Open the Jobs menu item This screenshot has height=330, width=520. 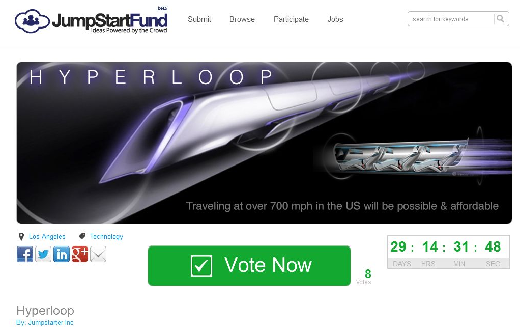[x=335, y=19]
